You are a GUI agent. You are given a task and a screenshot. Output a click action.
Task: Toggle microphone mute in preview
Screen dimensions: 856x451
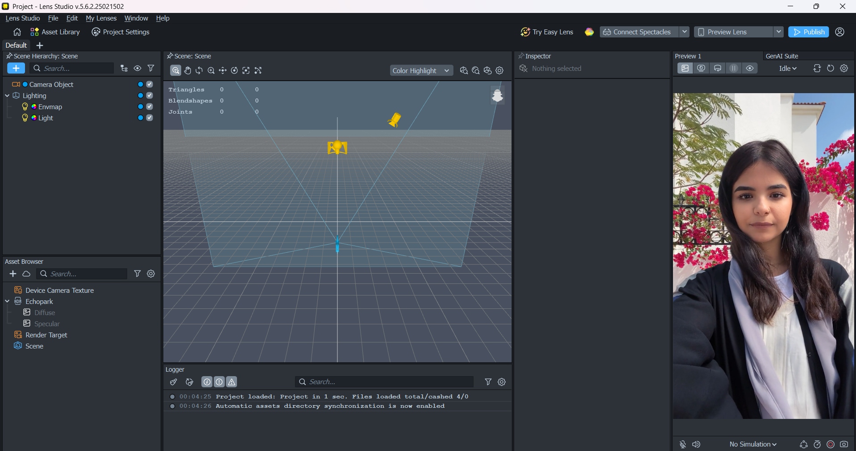pyautogui.click(x=682, y=444)
